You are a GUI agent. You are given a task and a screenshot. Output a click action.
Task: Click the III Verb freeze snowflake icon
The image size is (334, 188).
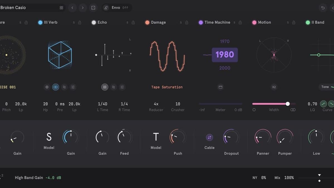click(47, 87)
